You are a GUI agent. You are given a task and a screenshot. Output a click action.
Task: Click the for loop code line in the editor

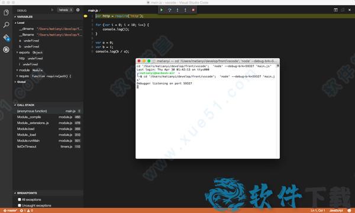[x=122, y=25]
